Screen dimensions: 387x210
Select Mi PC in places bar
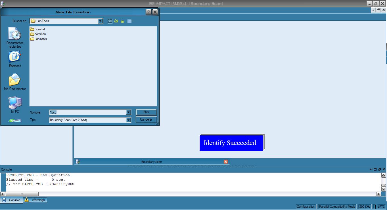tap(15, 105)
